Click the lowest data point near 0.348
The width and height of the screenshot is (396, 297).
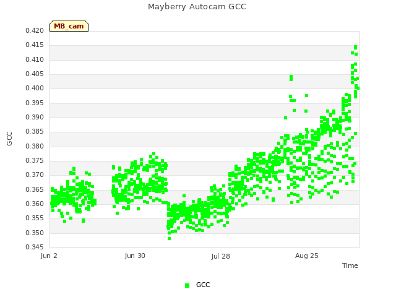click(169, 239)
